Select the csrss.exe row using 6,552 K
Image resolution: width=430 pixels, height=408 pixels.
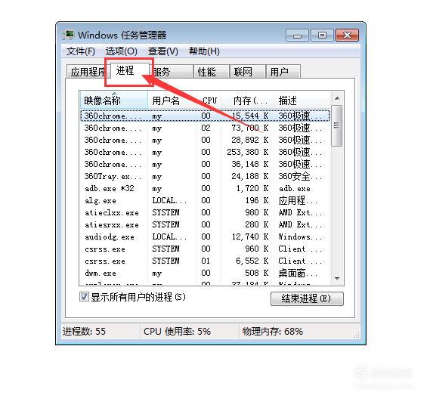point(205,261)
